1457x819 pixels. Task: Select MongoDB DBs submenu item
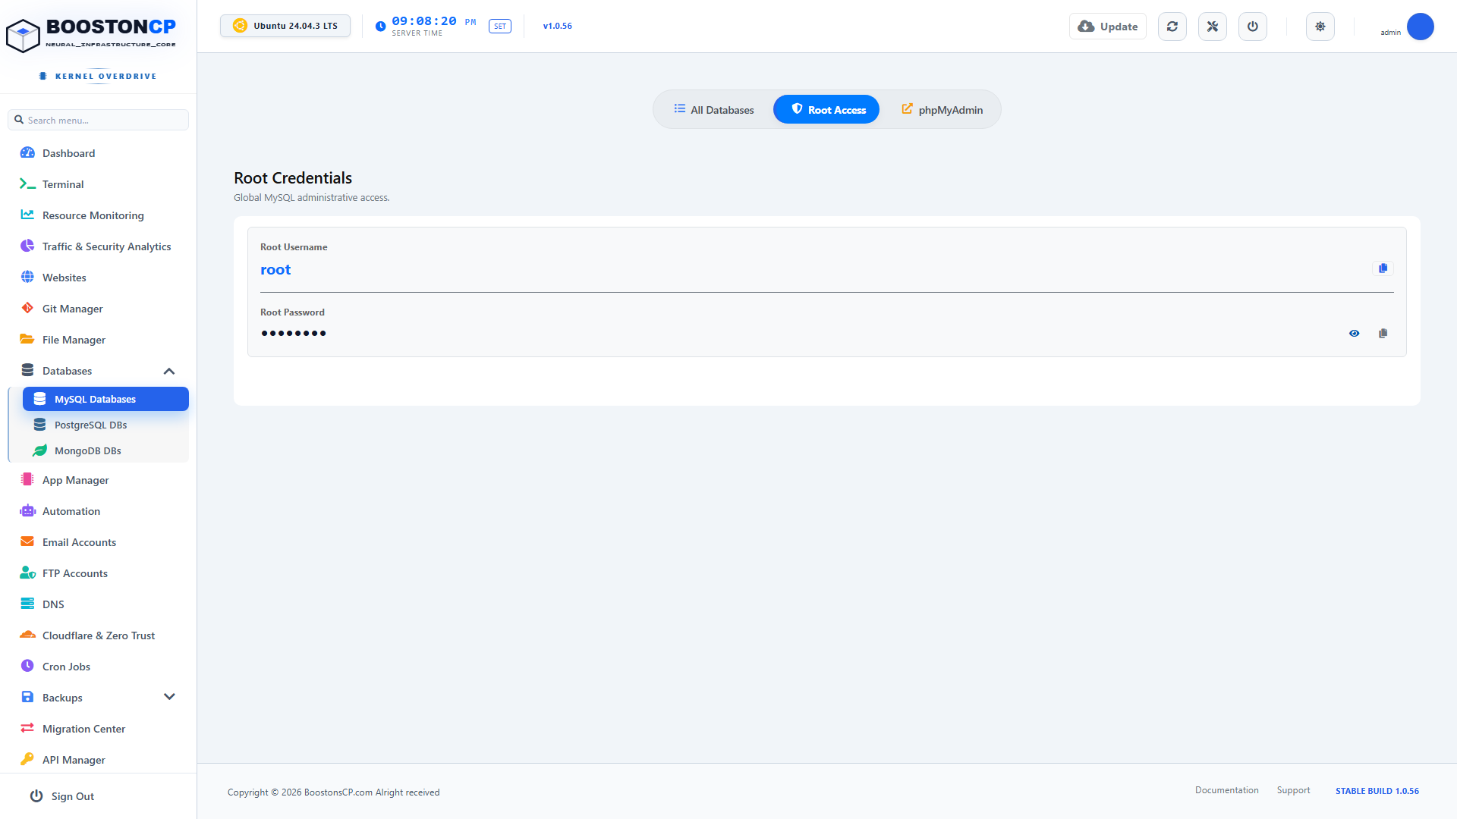[105, 450]
